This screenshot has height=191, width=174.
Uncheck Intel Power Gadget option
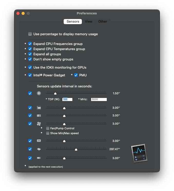[x=30, y=75]
